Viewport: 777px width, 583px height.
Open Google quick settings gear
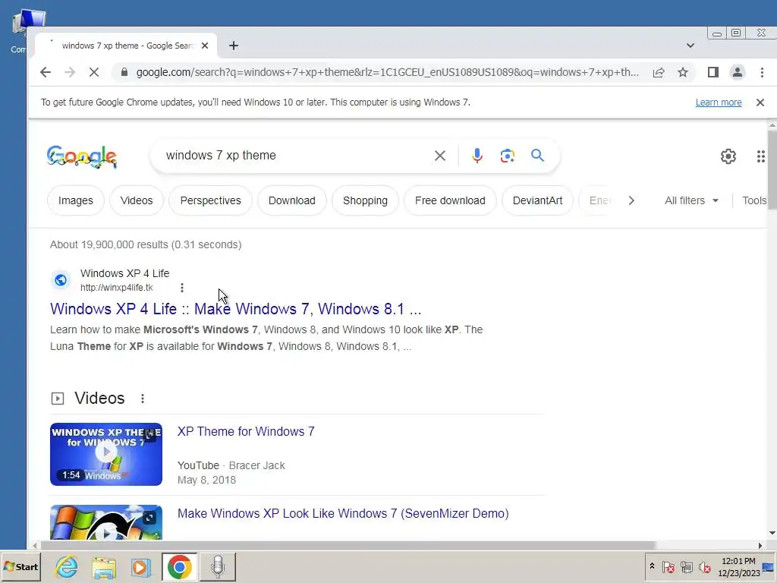pyautogui.click(x=728, y=156)
